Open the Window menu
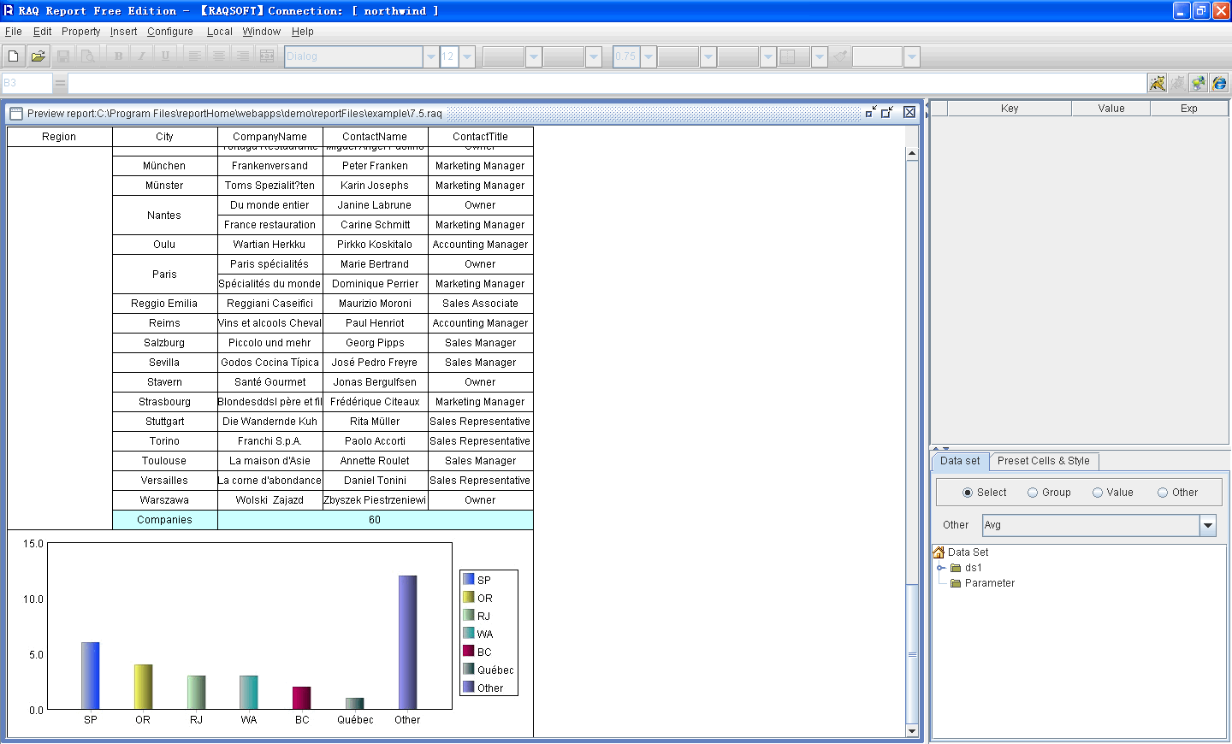1232x744 pixels. pyautogui.click(x=262, y=32)
